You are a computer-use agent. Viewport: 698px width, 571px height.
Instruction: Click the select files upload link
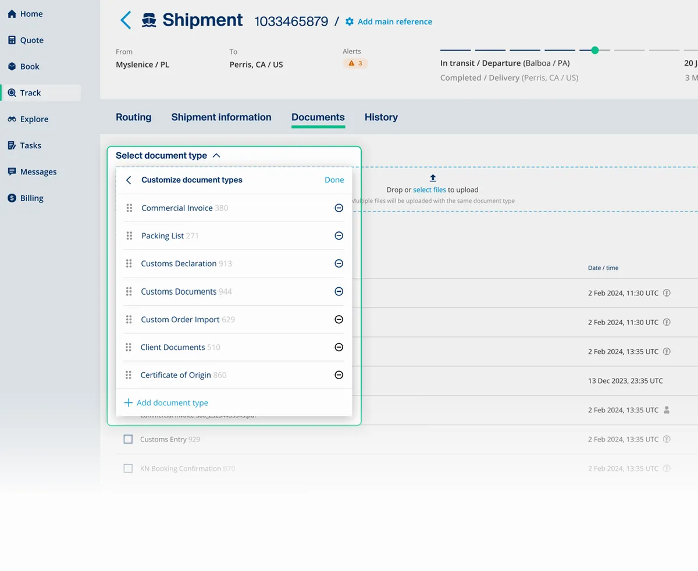coord(429,190)
